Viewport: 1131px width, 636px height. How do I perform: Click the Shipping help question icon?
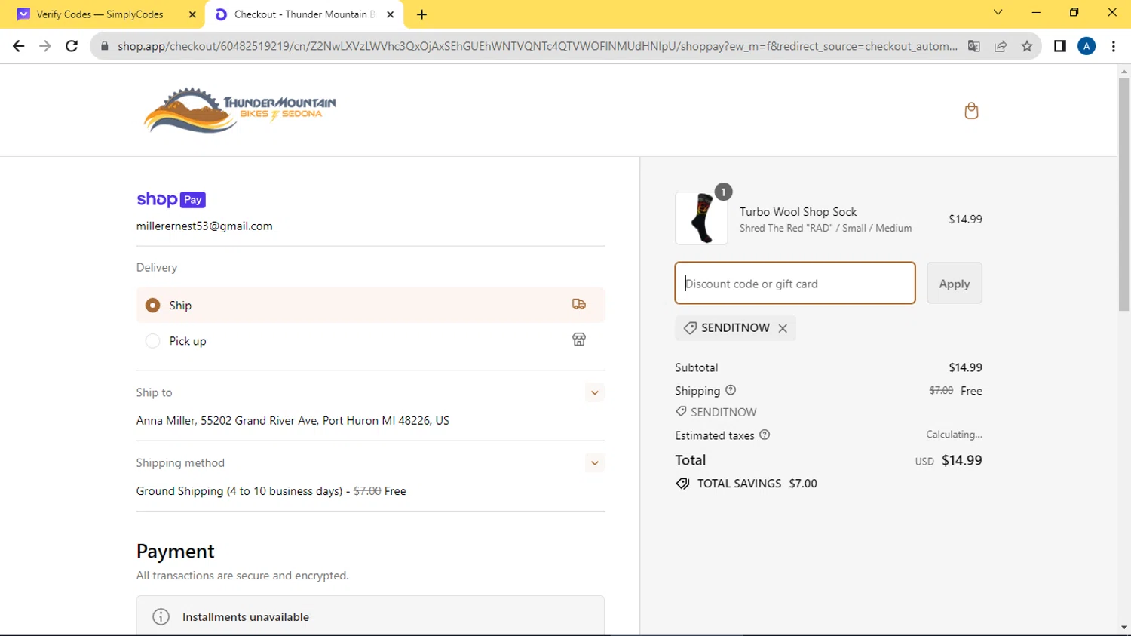pyautogui.click(x=731, y=390)
